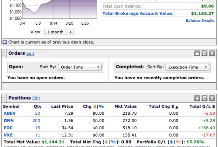Image resolution: width=218 pixels, height=147 pixels.
Task: Open the VXZ symbol link
Action: click(8, 135)
